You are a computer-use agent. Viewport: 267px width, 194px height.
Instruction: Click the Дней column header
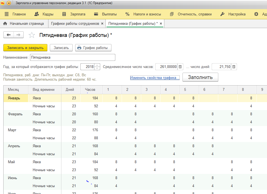pyautogui.click(x=71, y=89)
